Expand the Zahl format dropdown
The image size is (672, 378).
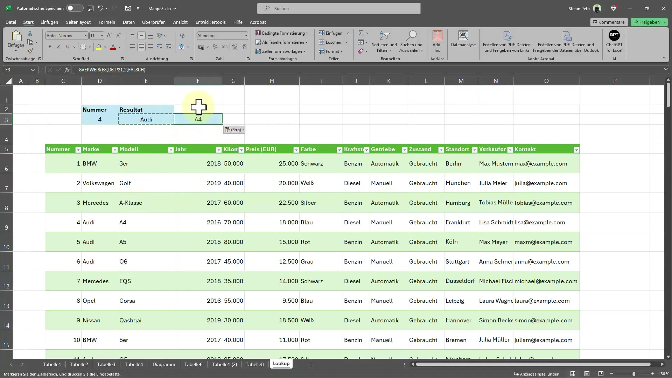tap(245, 36)
